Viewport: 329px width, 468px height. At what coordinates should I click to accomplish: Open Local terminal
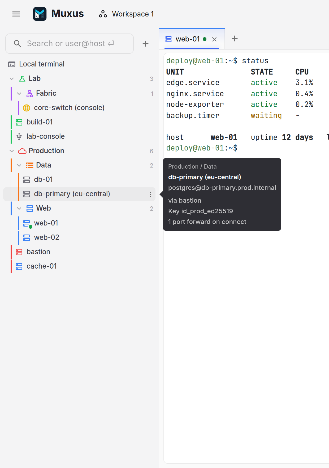tap(79, 64)
